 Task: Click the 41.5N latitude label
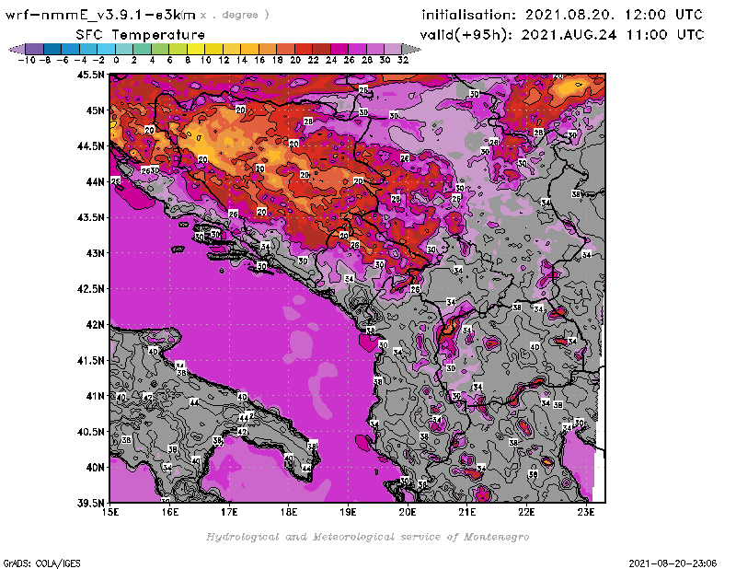coord(90,360)
